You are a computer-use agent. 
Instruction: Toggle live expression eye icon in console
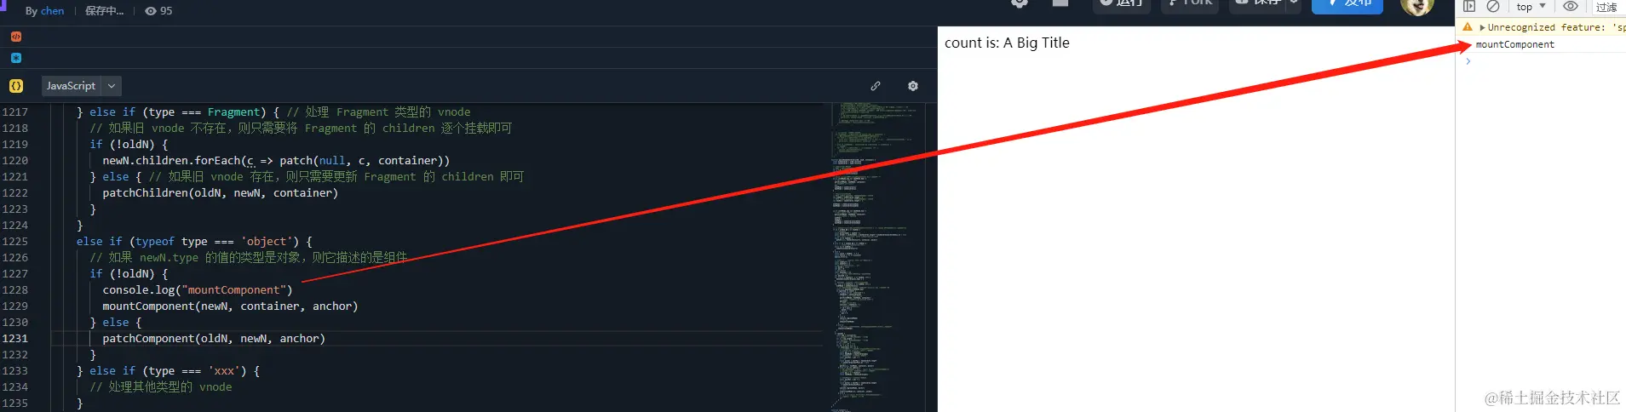click(x=1571, y=7)
